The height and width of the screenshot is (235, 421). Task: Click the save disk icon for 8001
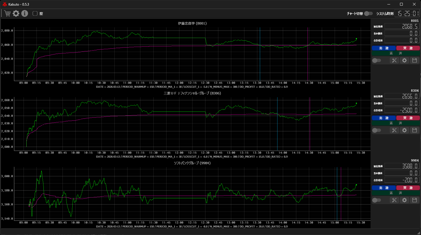tap(415, 60)
